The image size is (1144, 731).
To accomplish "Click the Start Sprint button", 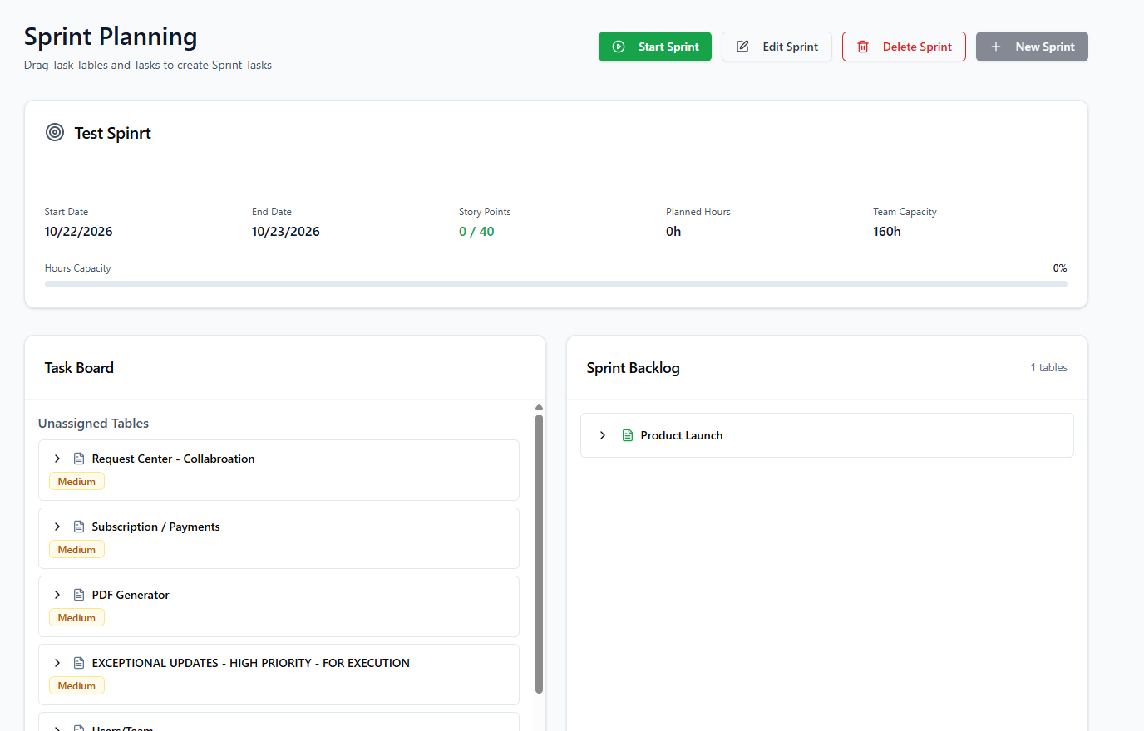I will (655, 47).
